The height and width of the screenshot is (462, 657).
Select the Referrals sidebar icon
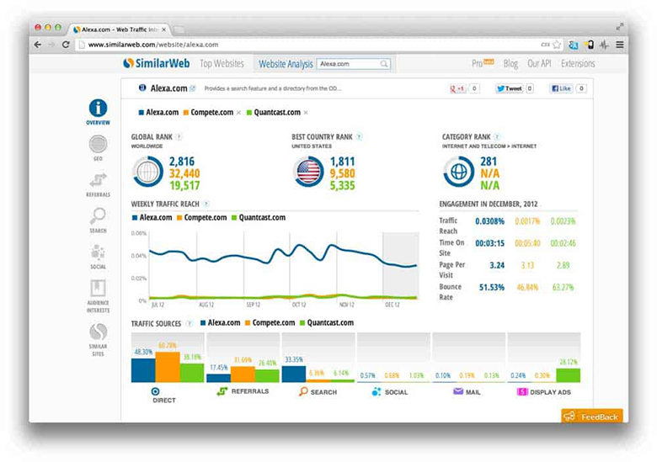click(x=98, y=182)
